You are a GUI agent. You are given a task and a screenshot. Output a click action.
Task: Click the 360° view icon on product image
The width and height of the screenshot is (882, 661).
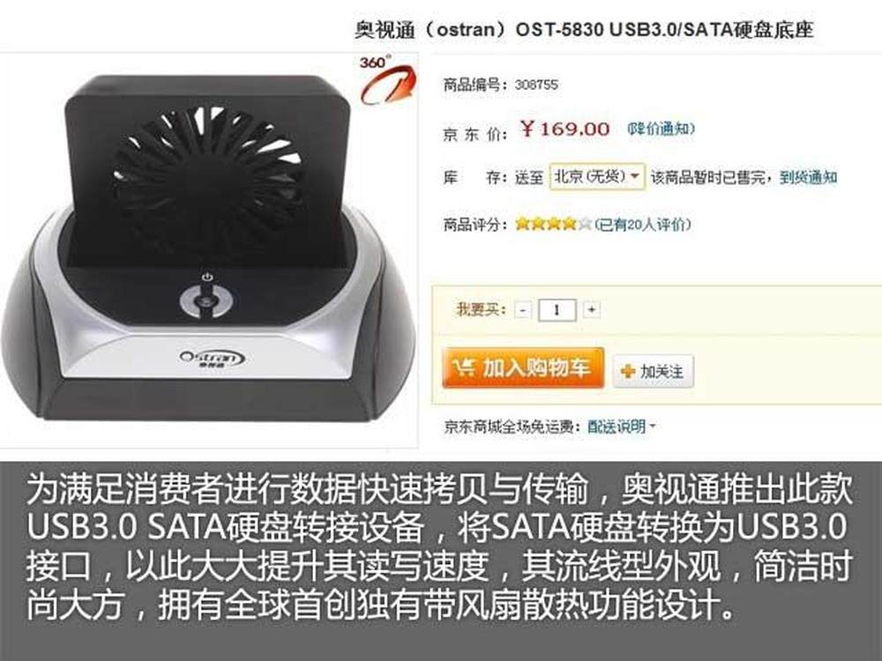click(x=388, y=80)
